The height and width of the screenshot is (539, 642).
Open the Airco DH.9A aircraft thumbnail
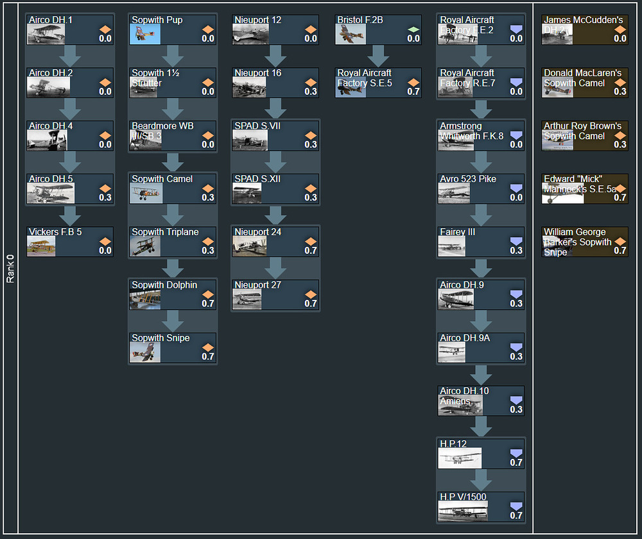coord(452,352)
